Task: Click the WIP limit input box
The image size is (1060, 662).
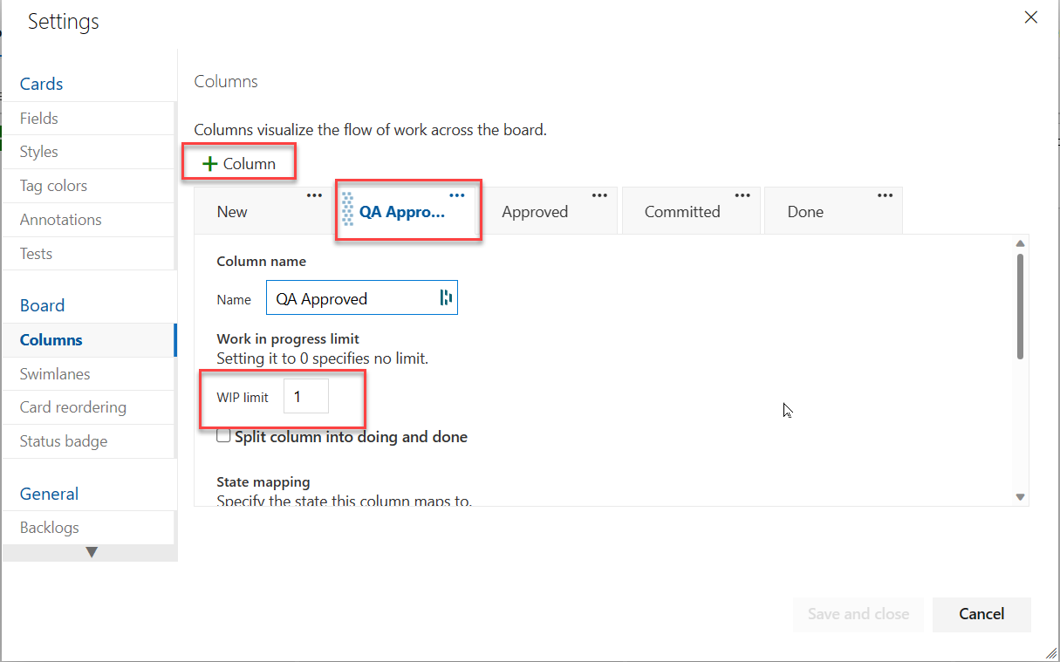Action: [306, 397]
